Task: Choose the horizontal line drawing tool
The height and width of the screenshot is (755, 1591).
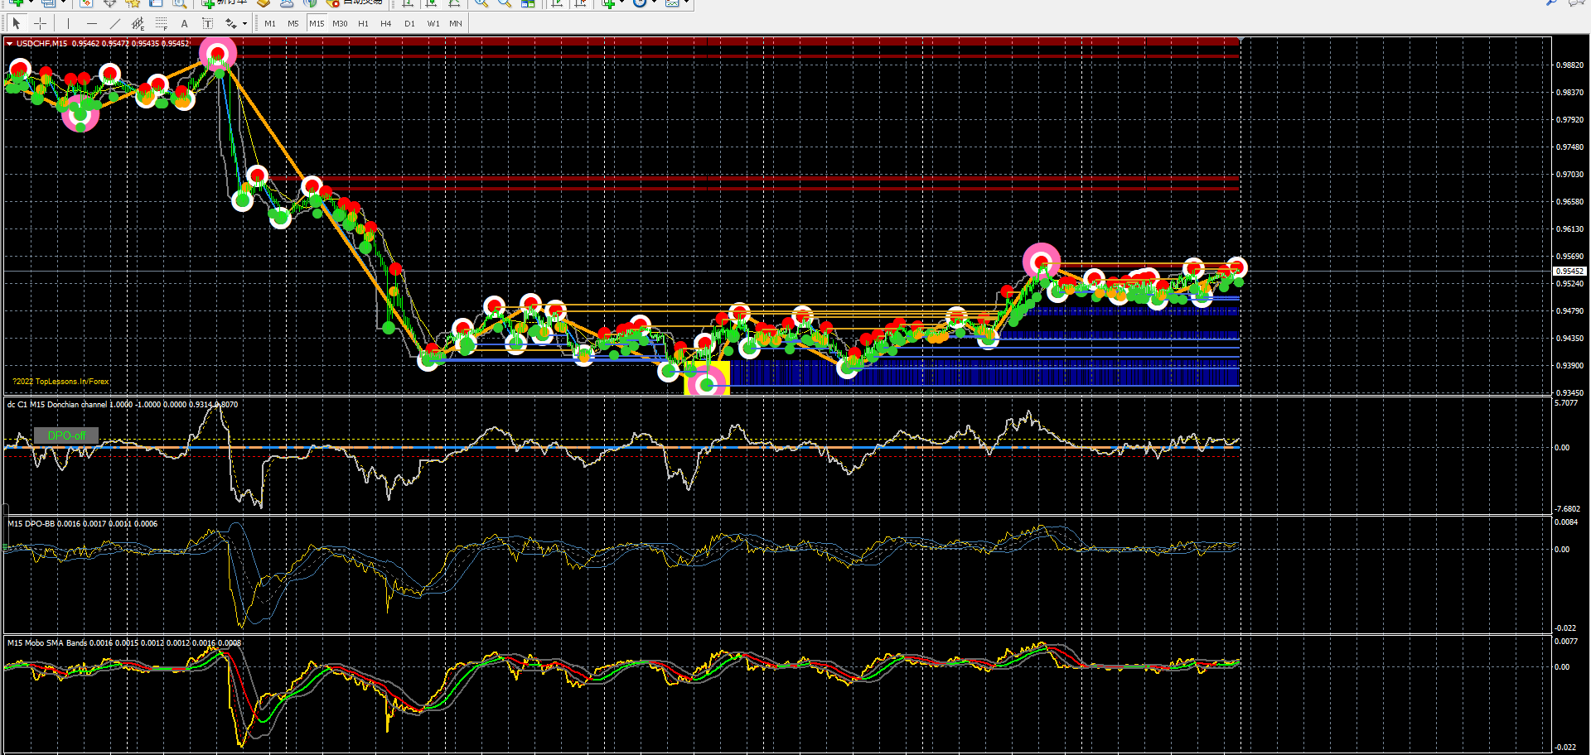Action: coord(92,23)
